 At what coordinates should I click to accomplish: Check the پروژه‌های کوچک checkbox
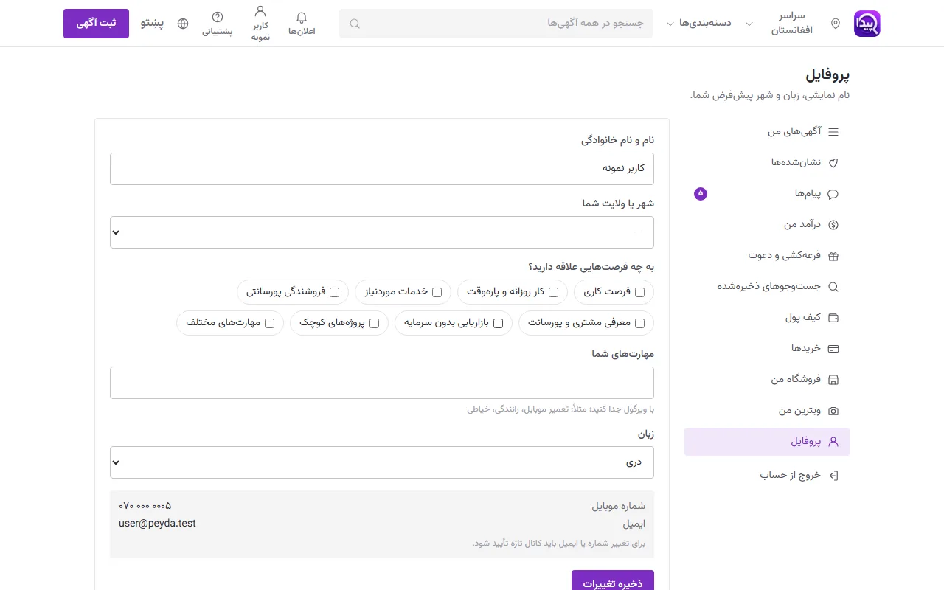[374, 323]
